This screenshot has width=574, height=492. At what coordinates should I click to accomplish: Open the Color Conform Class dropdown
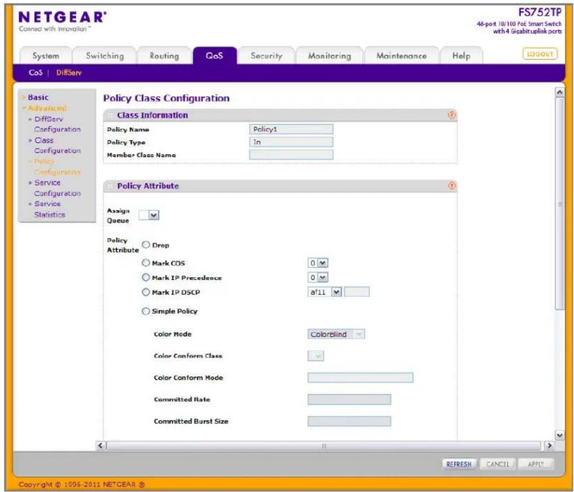[x=315, y=356]
